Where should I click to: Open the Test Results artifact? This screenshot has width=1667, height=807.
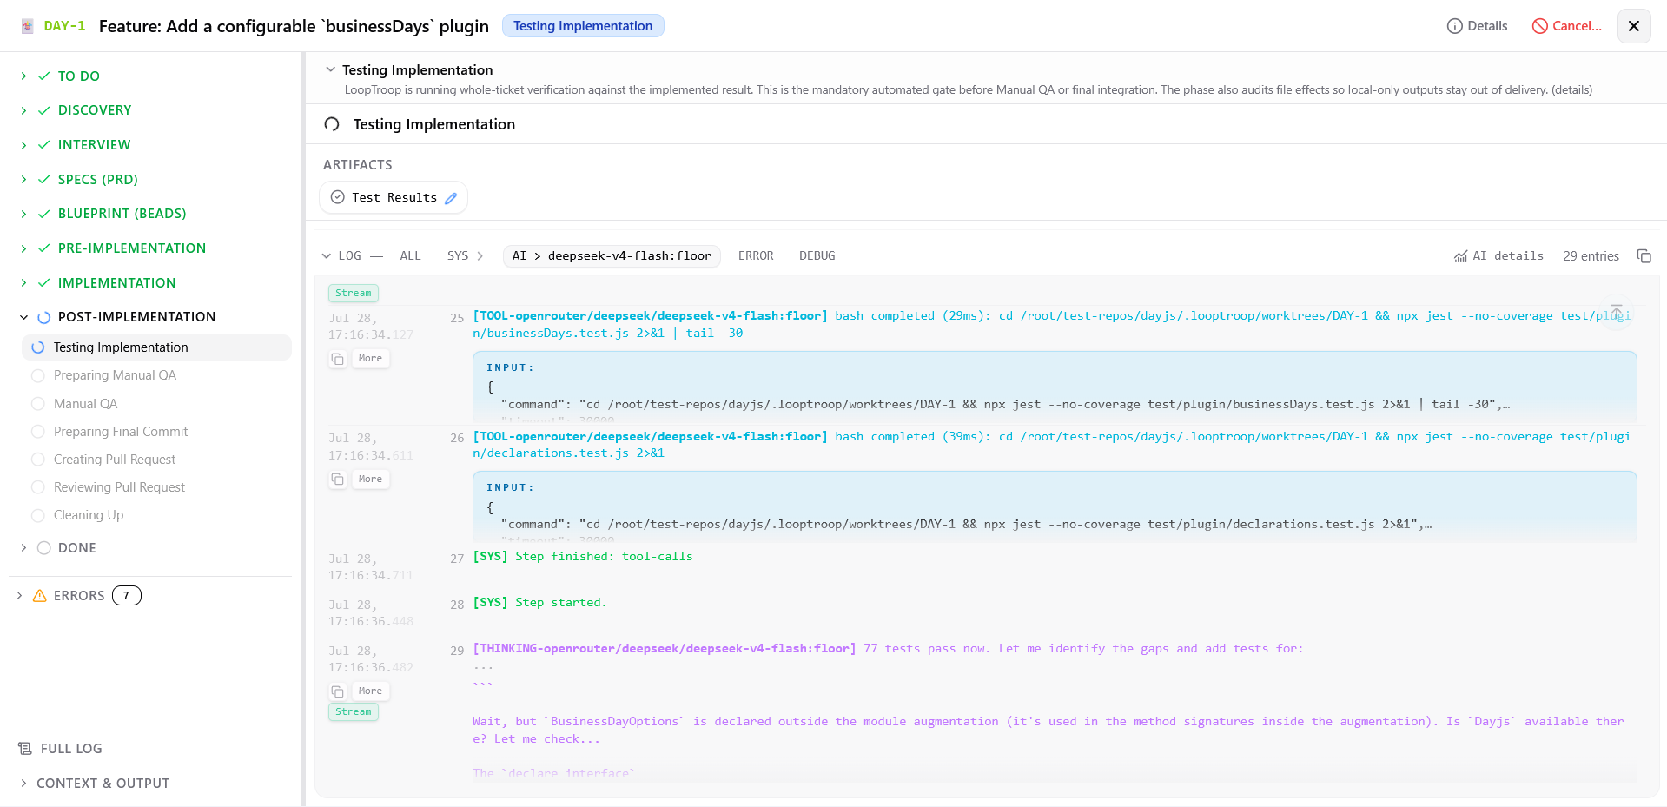pyautogui.click(x=394, y=197)
